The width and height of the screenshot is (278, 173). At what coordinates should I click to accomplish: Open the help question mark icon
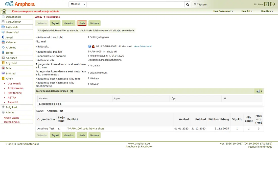tap(266, 4)
